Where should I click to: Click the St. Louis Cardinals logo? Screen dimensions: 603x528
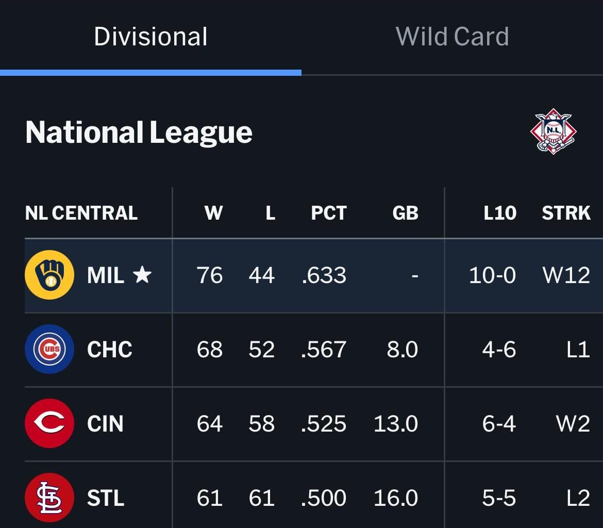[x=49, y=498]
